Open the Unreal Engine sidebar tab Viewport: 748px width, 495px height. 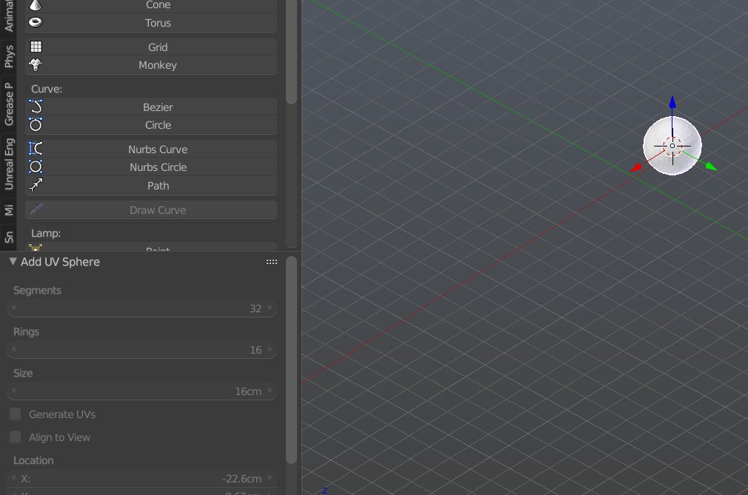point(8,164)
